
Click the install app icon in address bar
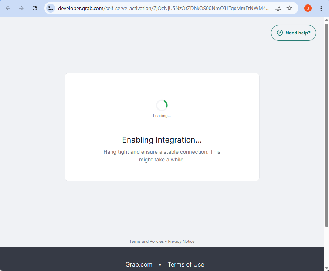[278, 8]
